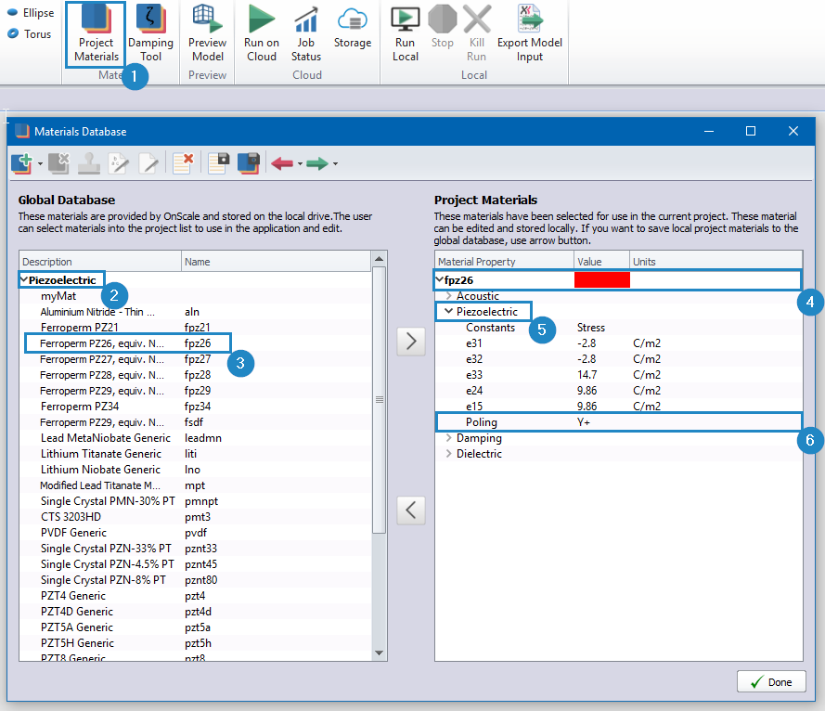Sort by the Name column header
The width and height of the screenshot is (825, 711).
pos(277,262)
